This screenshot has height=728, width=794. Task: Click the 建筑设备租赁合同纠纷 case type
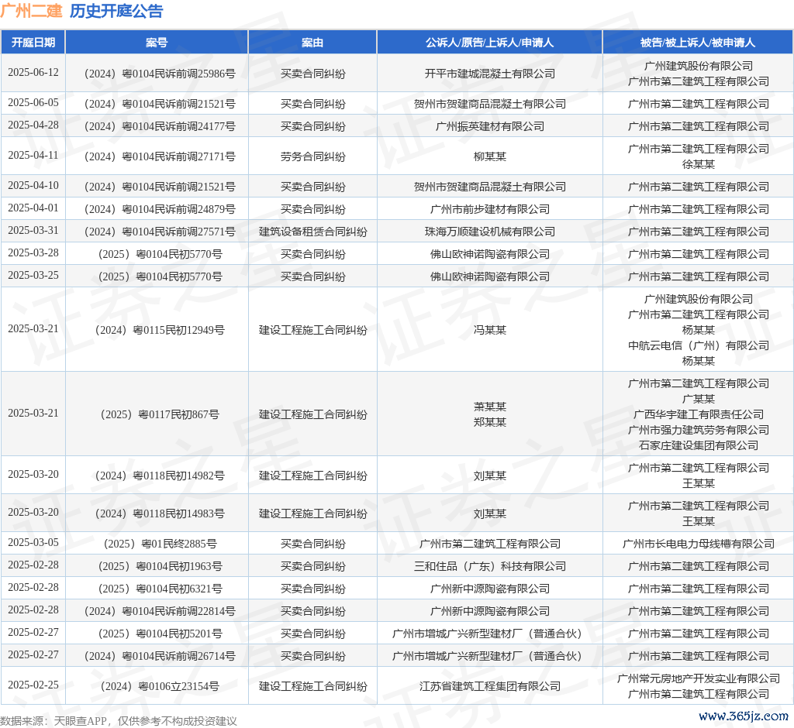click(x=313, y=232)
